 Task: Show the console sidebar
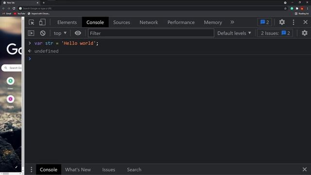point(31,33)
